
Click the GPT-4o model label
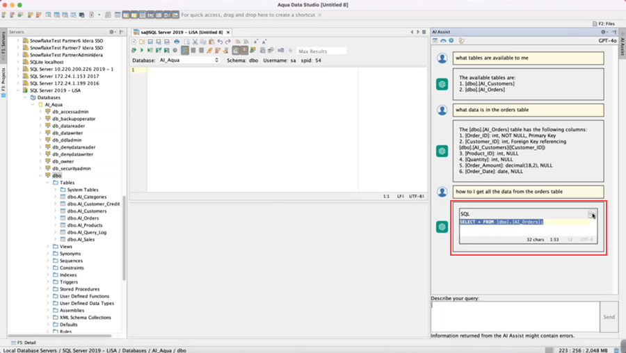(607, 41)
